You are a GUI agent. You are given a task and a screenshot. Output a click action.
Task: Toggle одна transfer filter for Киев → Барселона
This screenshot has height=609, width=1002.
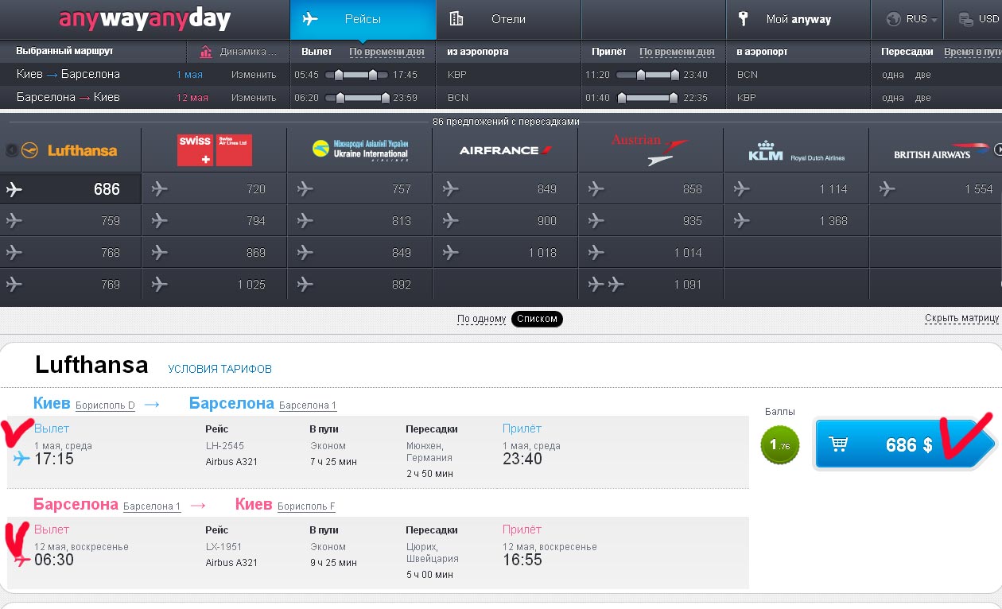coord(893,75)
